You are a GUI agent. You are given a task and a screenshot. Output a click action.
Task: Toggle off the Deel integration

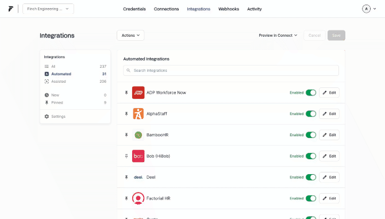311,177
